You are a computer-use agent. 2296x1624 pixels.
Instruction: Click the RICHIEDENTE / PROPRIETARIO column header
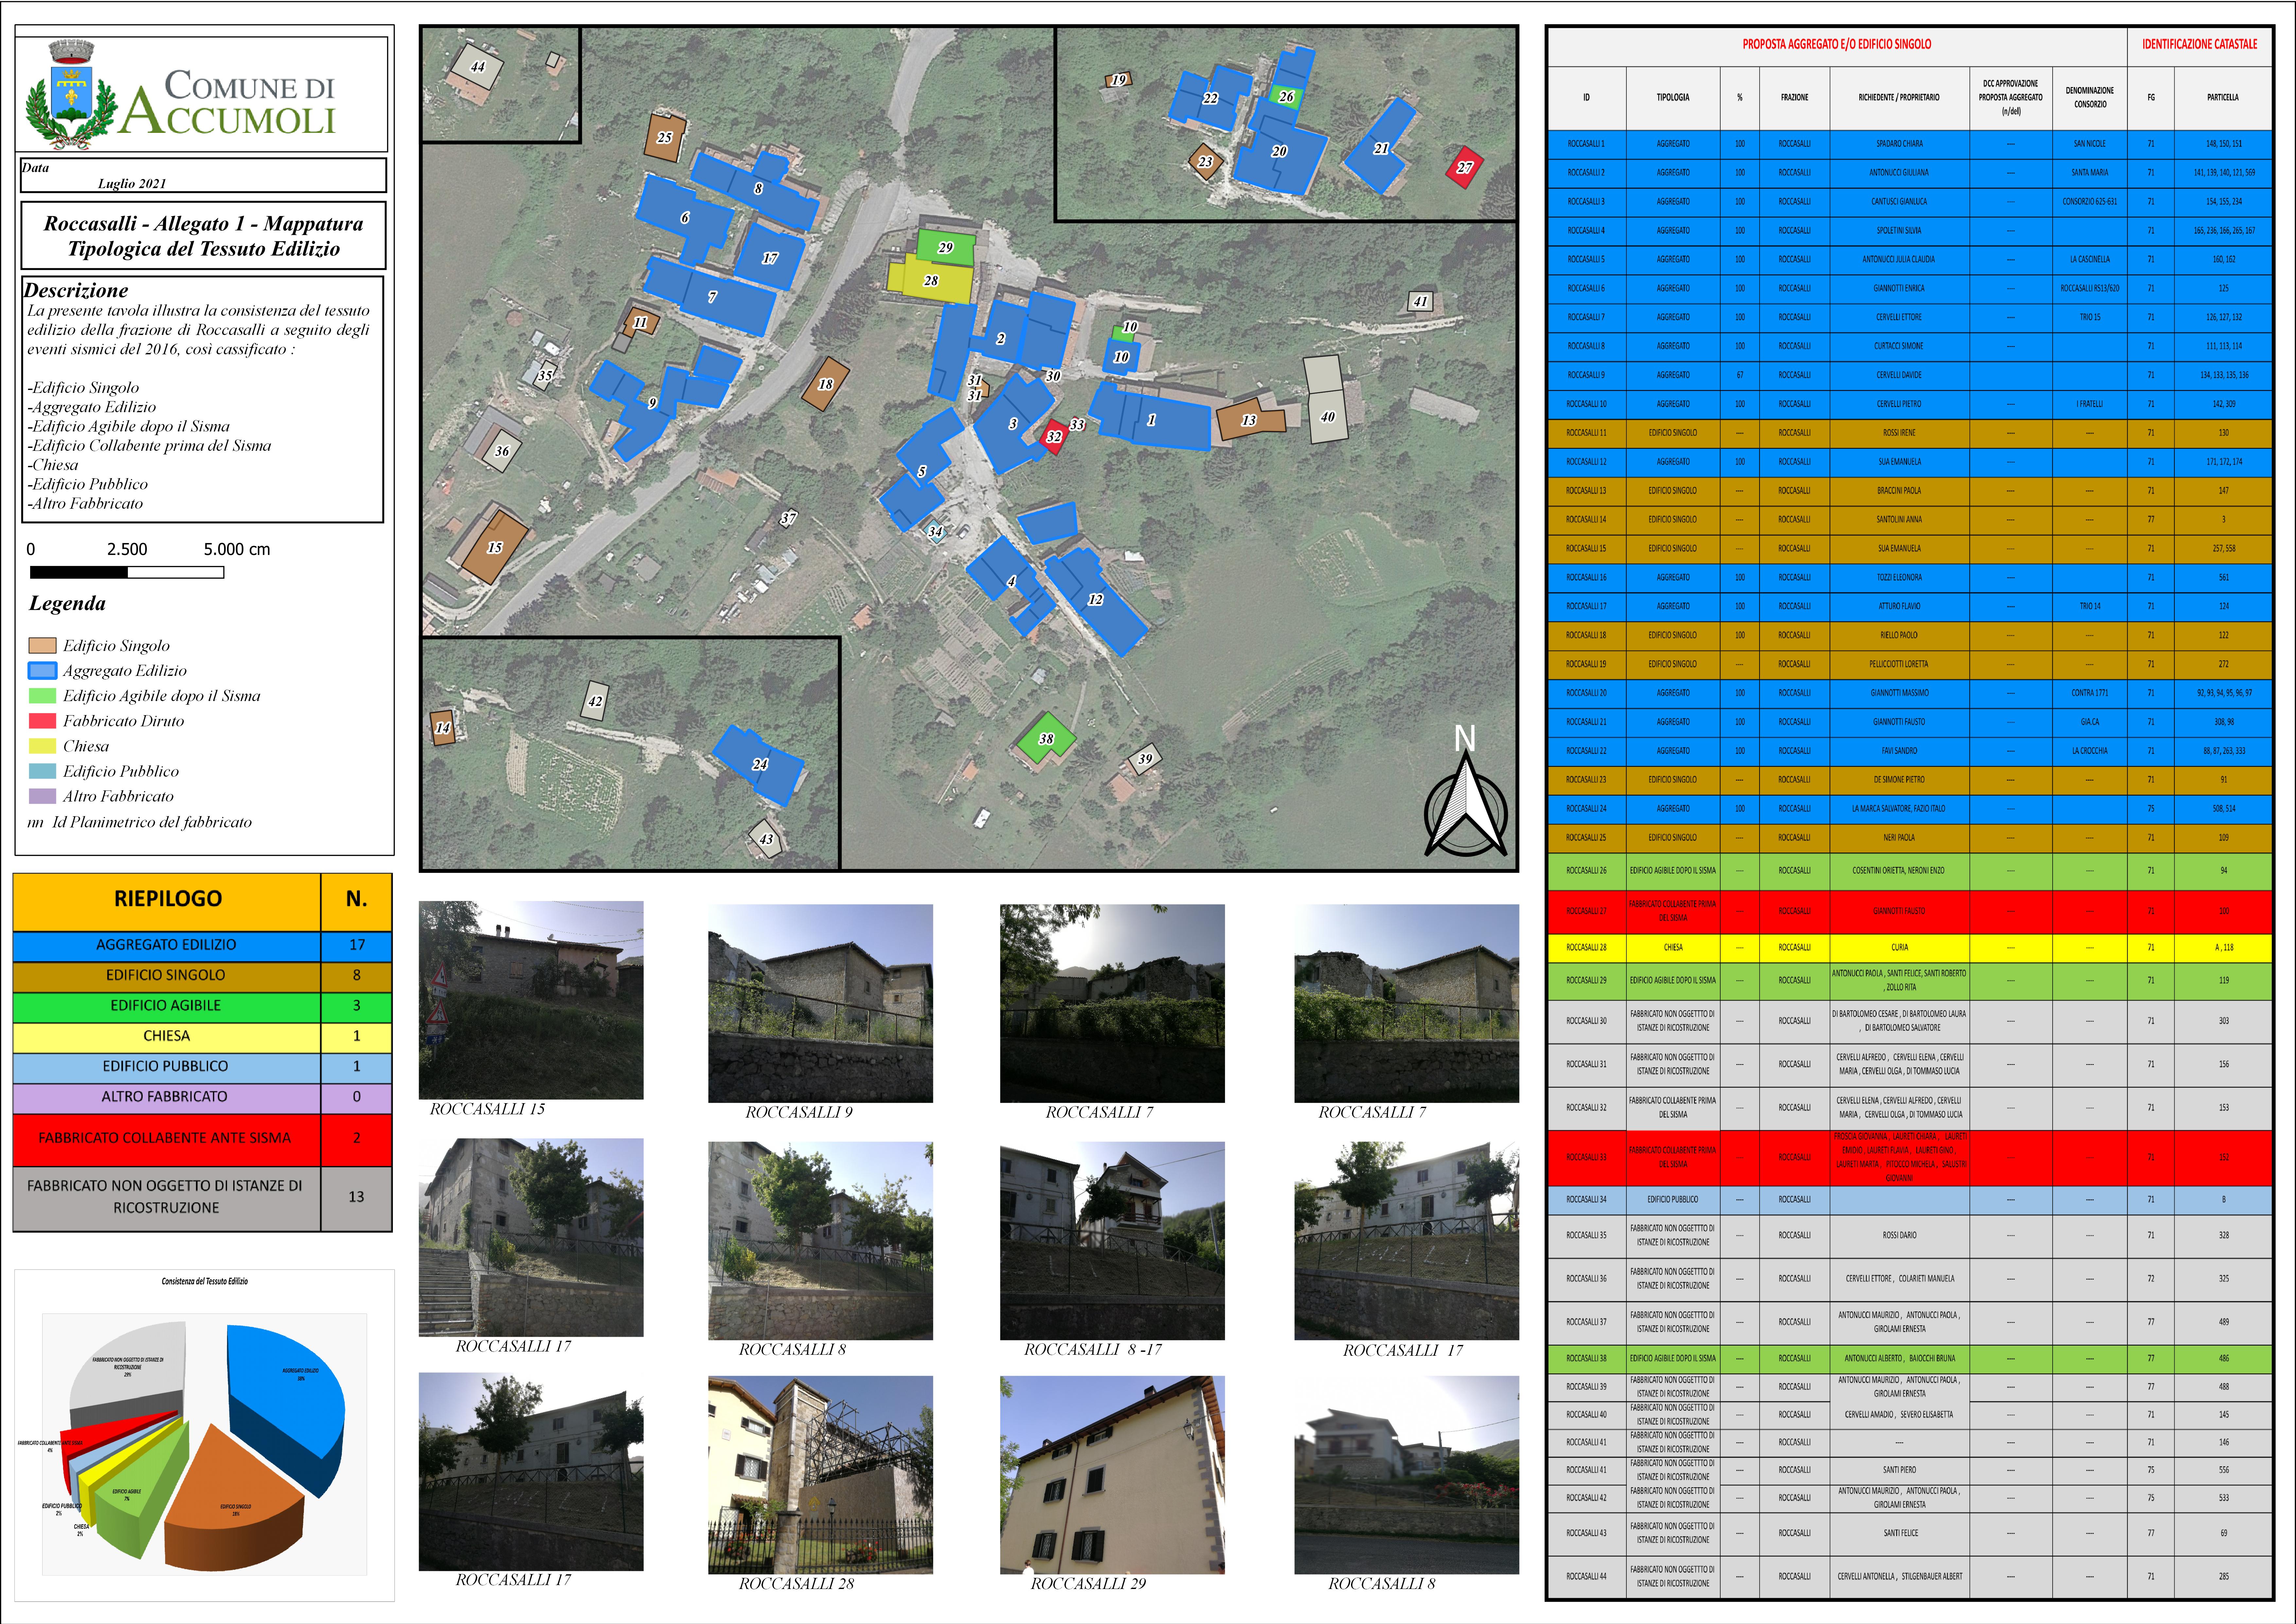[1899, 98]
